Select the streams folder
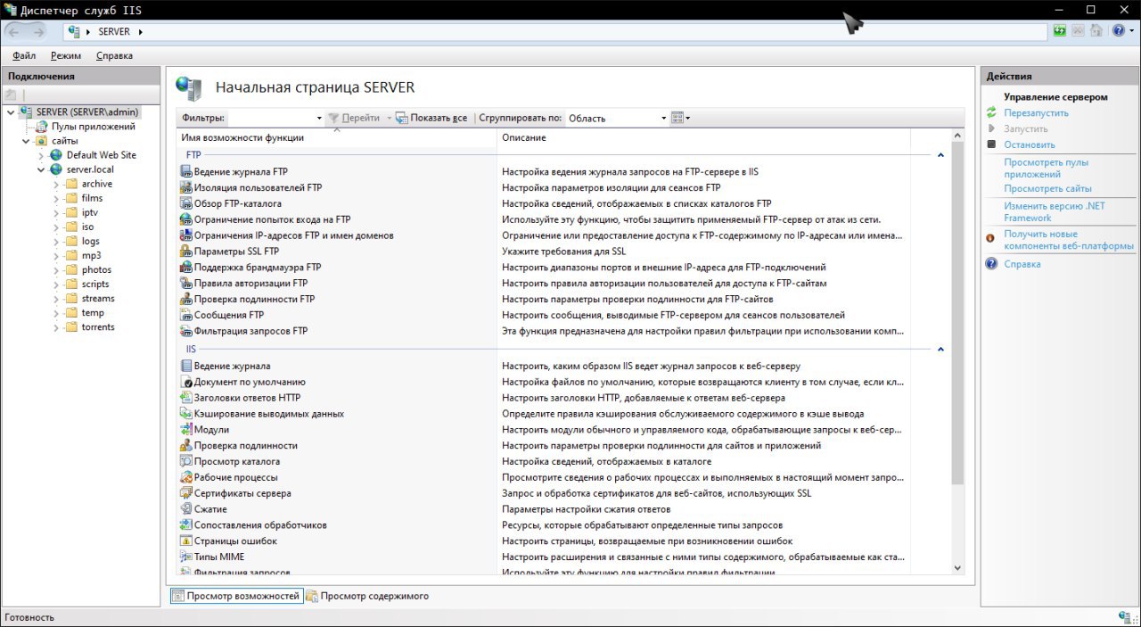 point(98,299)
